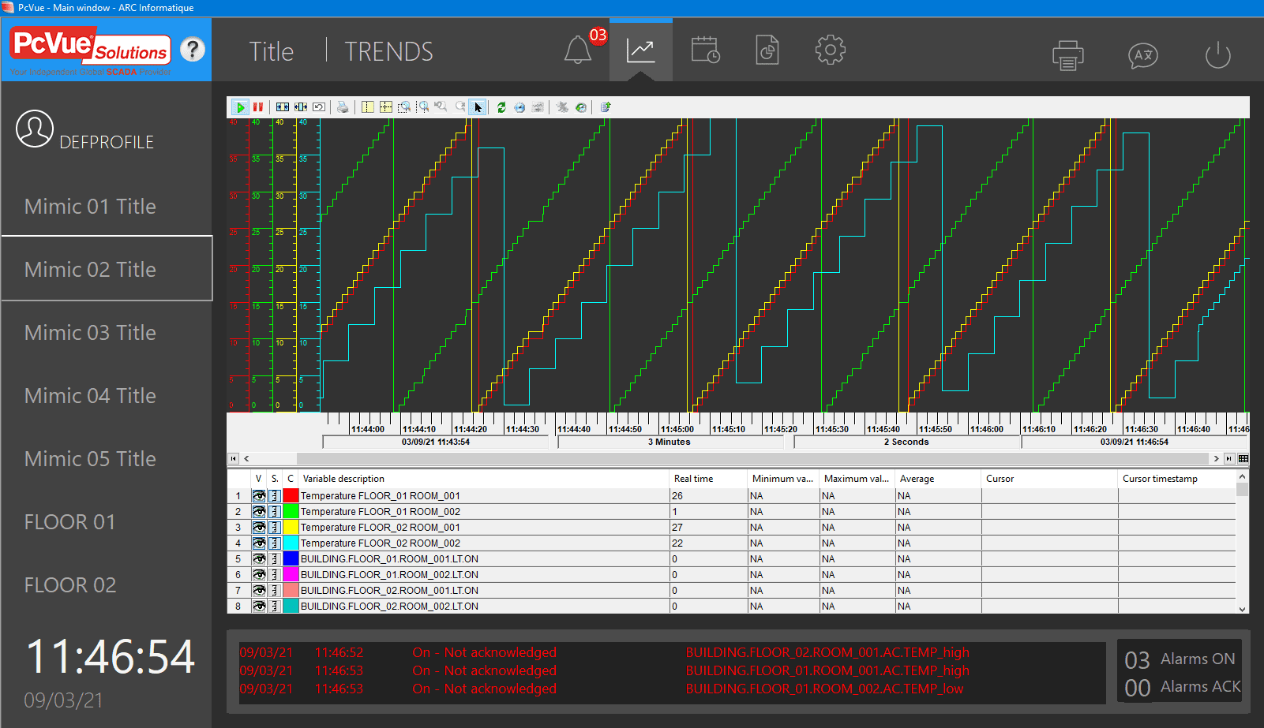Pause the trend with red pause button
The height and width of the screenshot is (728, 1264).
pyautogui.click(x=258, y=107)
